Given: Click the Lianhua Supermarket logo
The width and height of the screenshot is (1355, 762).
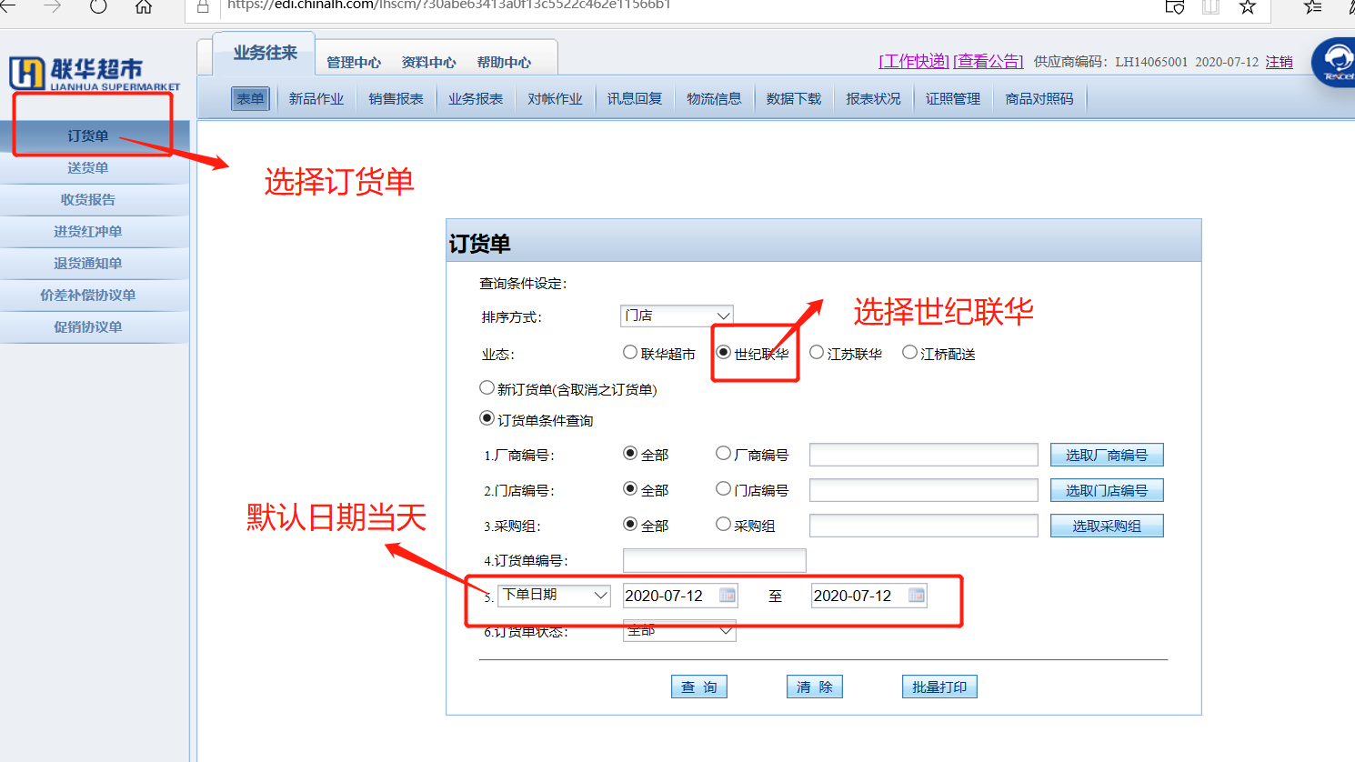Looking at the screenshot, I should click(x=95, y=74).
